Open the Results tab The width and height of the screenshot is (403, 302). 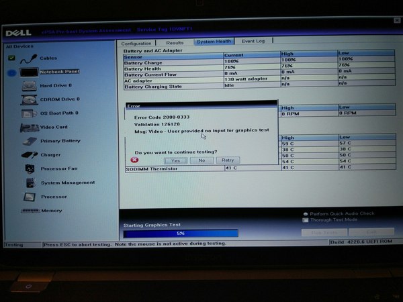pos(175,41)
